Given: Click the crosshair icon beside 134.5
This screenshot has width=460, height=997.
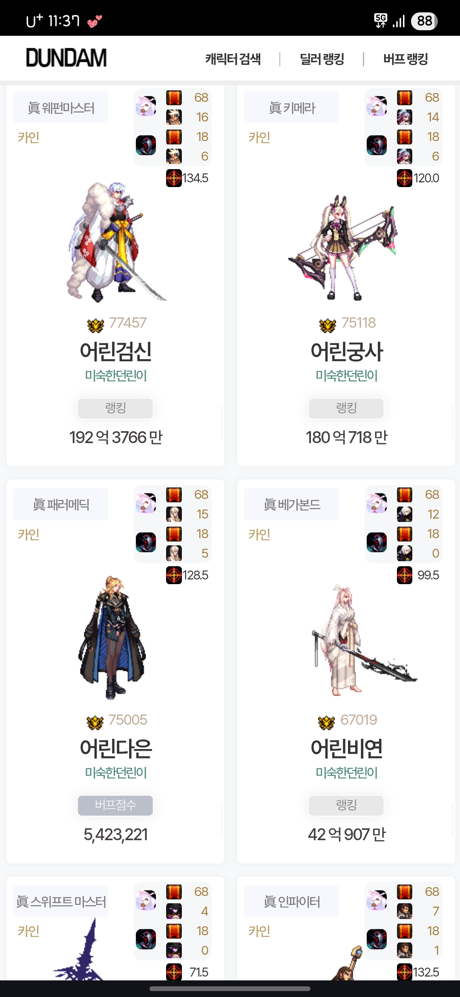Looking at the screenshot, I should (174, 178).
